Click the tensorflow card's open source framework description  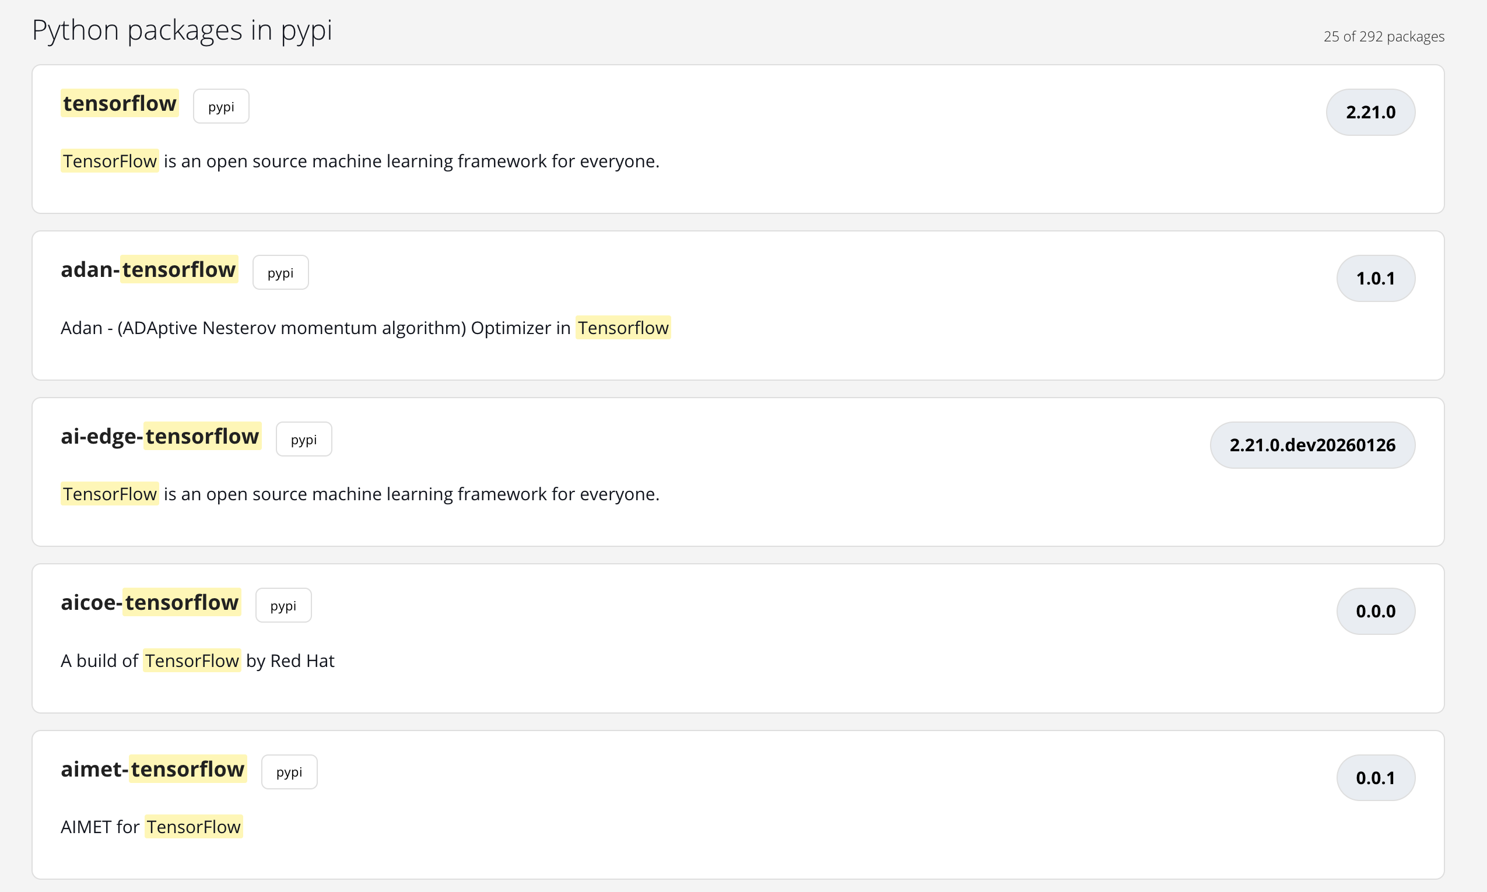point(360,161)
